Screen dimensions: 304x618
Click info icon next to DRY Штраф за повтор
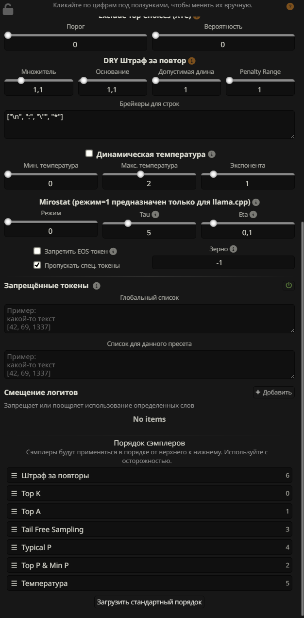[x=192, y=61]
